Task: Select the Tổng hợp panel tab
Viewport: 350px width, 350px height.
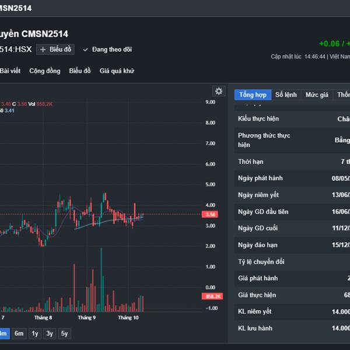Action: [253, 94]
